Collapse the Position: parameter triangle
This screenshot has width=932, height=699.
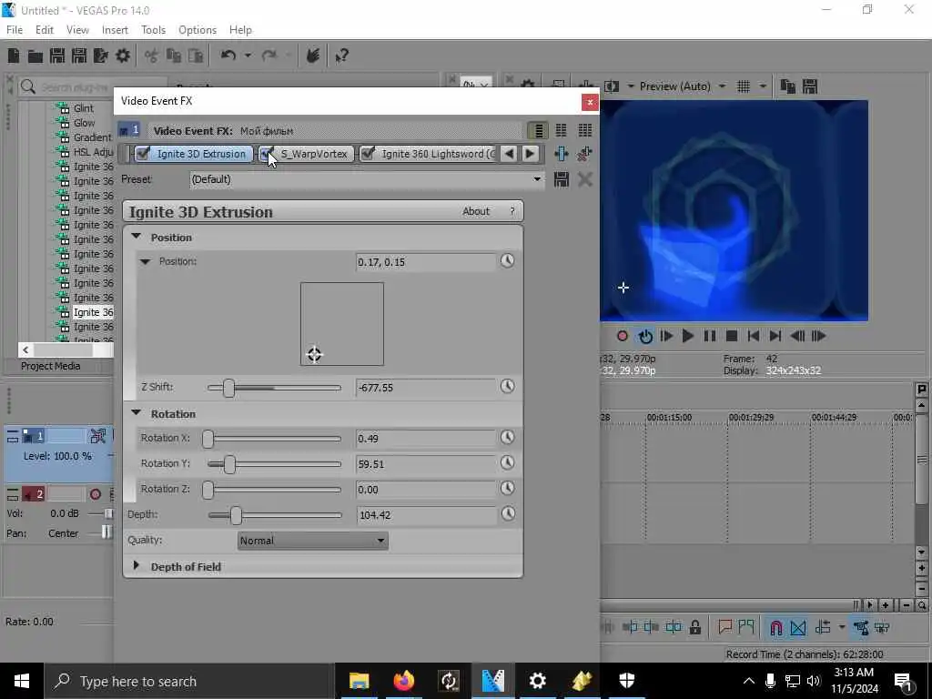point(145,261)
